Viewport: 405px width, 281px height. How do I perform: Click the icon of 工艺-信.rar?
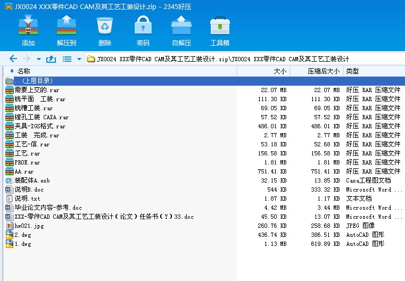point(10,144)
